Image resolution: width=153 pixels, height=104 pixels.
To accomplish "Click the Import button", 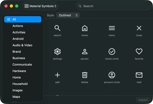I will click(x=143, y=100).
